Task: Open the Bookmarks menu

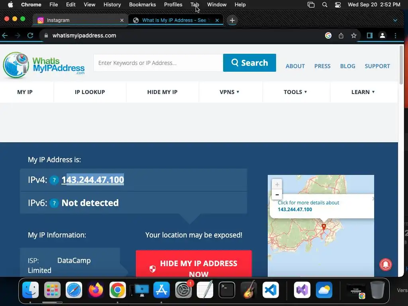Action: pyautogui.click(x=142, y=5)
